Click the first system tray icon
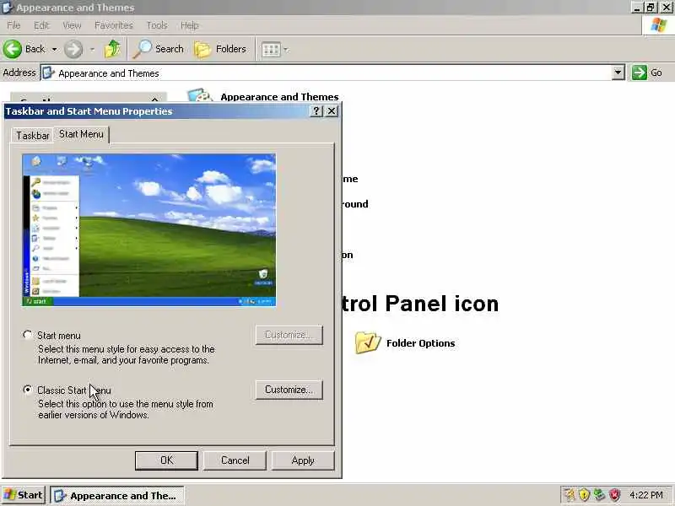Viewport: 675px width, 506px height. tap(570, 495)
